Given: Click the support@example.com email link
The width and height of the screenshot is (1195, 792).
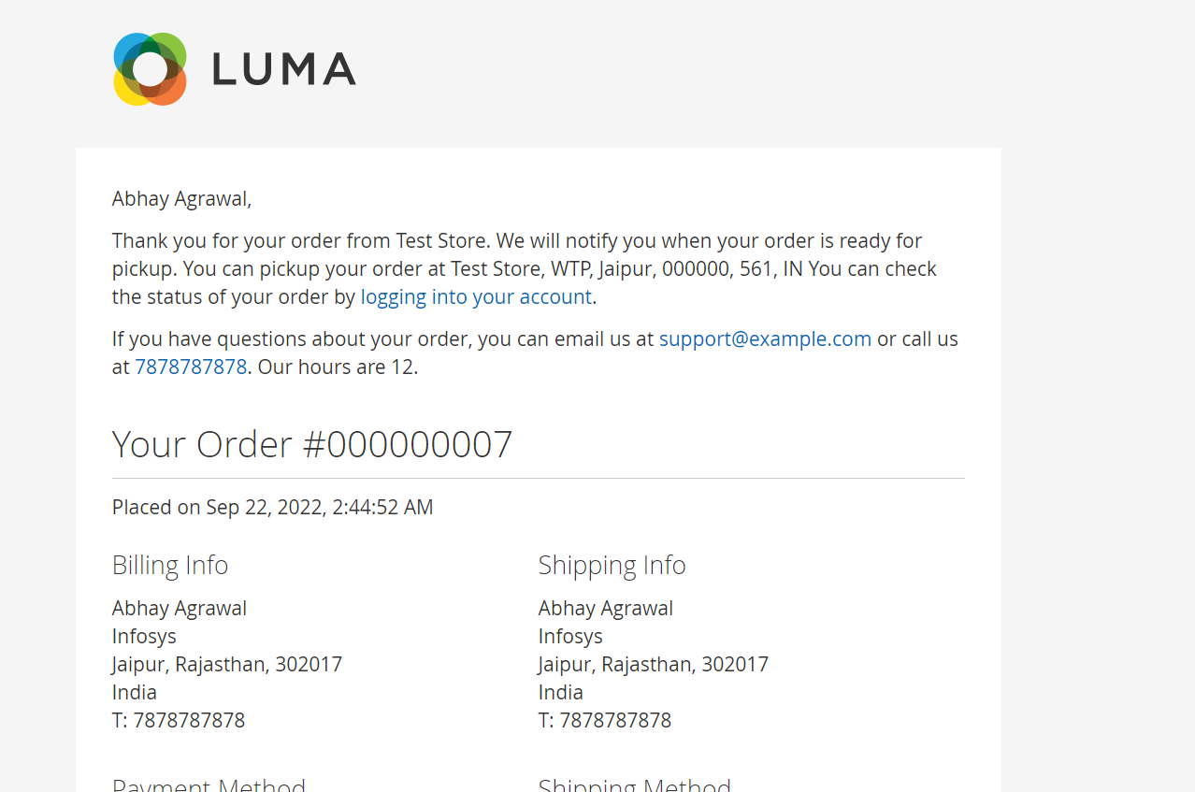Looking at the screenshot, I should [765, 338].
